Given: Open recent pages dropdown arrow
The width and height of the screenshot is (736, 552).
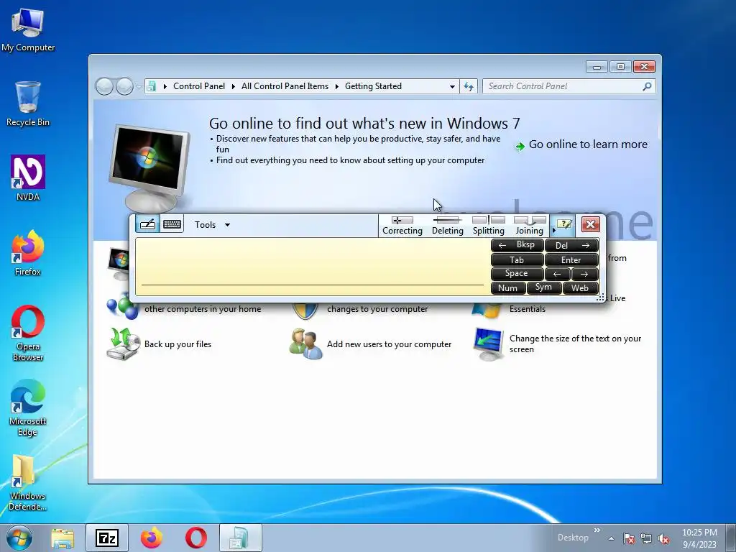Looking at the screenshot, I should 139,86.
